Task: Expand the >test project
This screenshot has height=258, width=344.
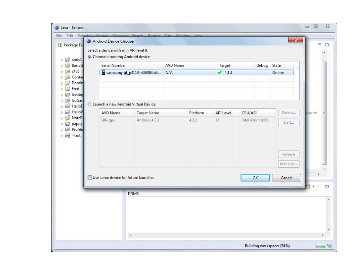Action: coord(62,136)
